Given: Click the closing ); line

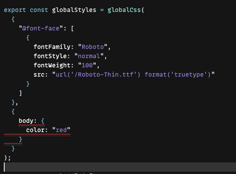Looking at the screenshot, I should (x=7, y=158).
